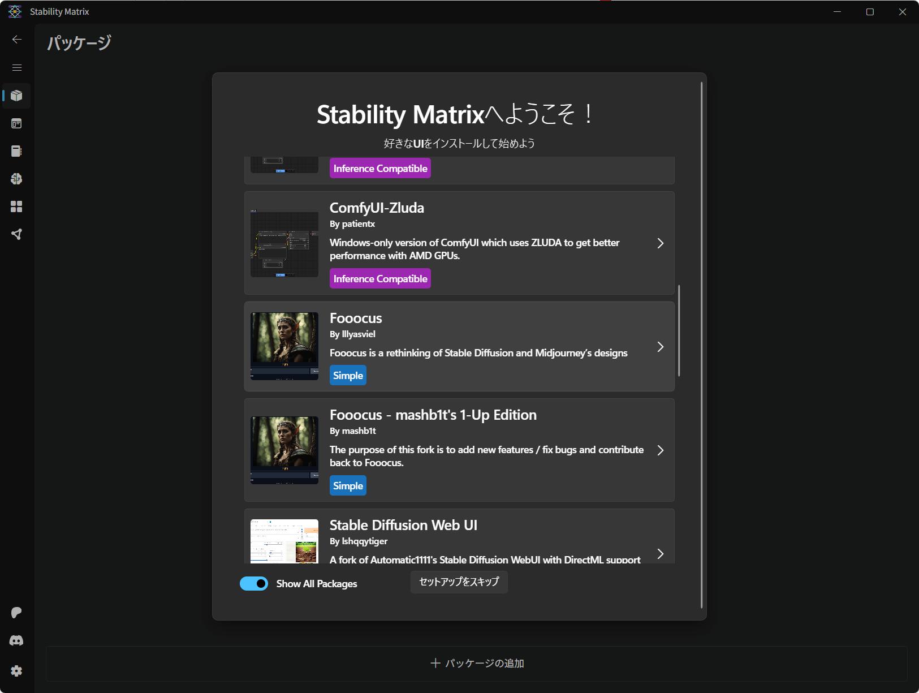
Task: Expand the Stable Diffusion Web UI chevron
Action: click(660, 553)
